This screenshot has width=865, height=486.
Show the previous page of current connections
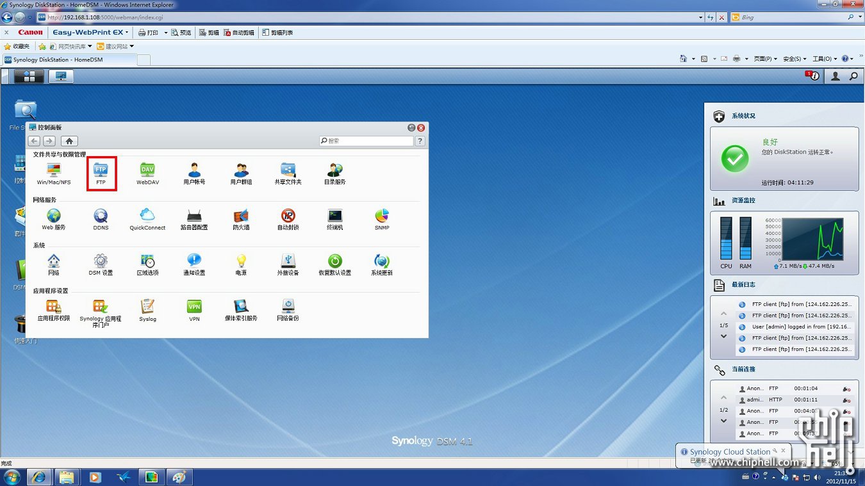pos(724,398)
